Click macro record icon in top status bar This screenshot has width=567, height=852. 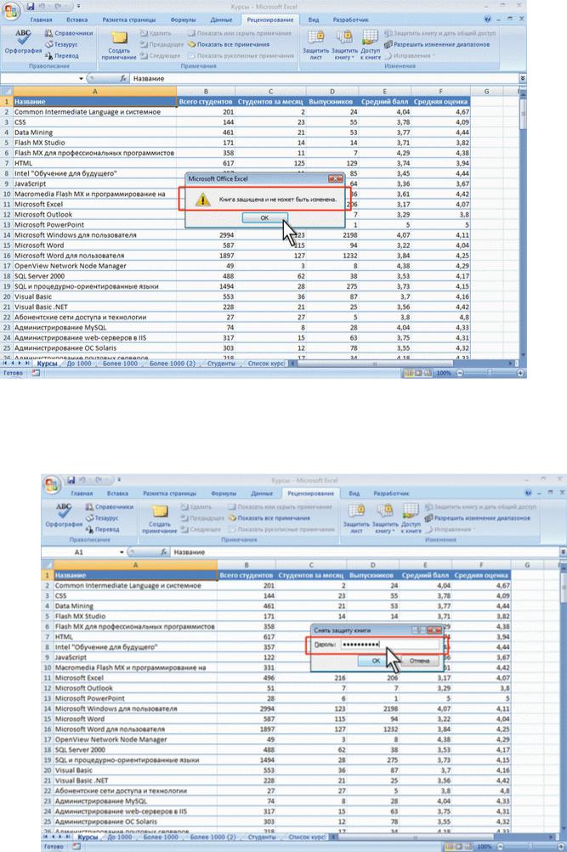[x=36, y=373]
